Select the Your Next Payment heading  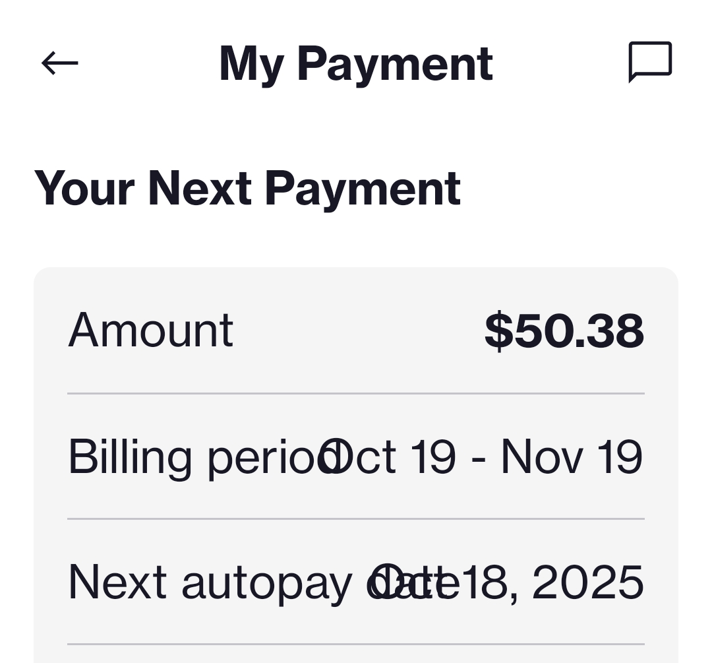point(247,189)
